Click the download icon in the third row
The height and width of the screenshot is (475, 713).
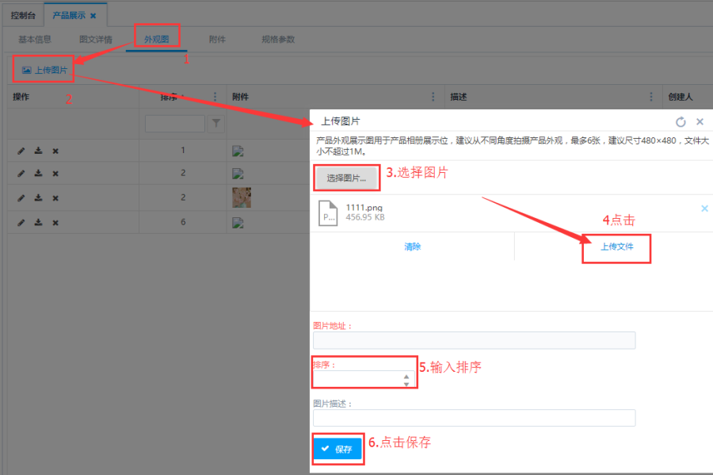click(x=38, y=198)
